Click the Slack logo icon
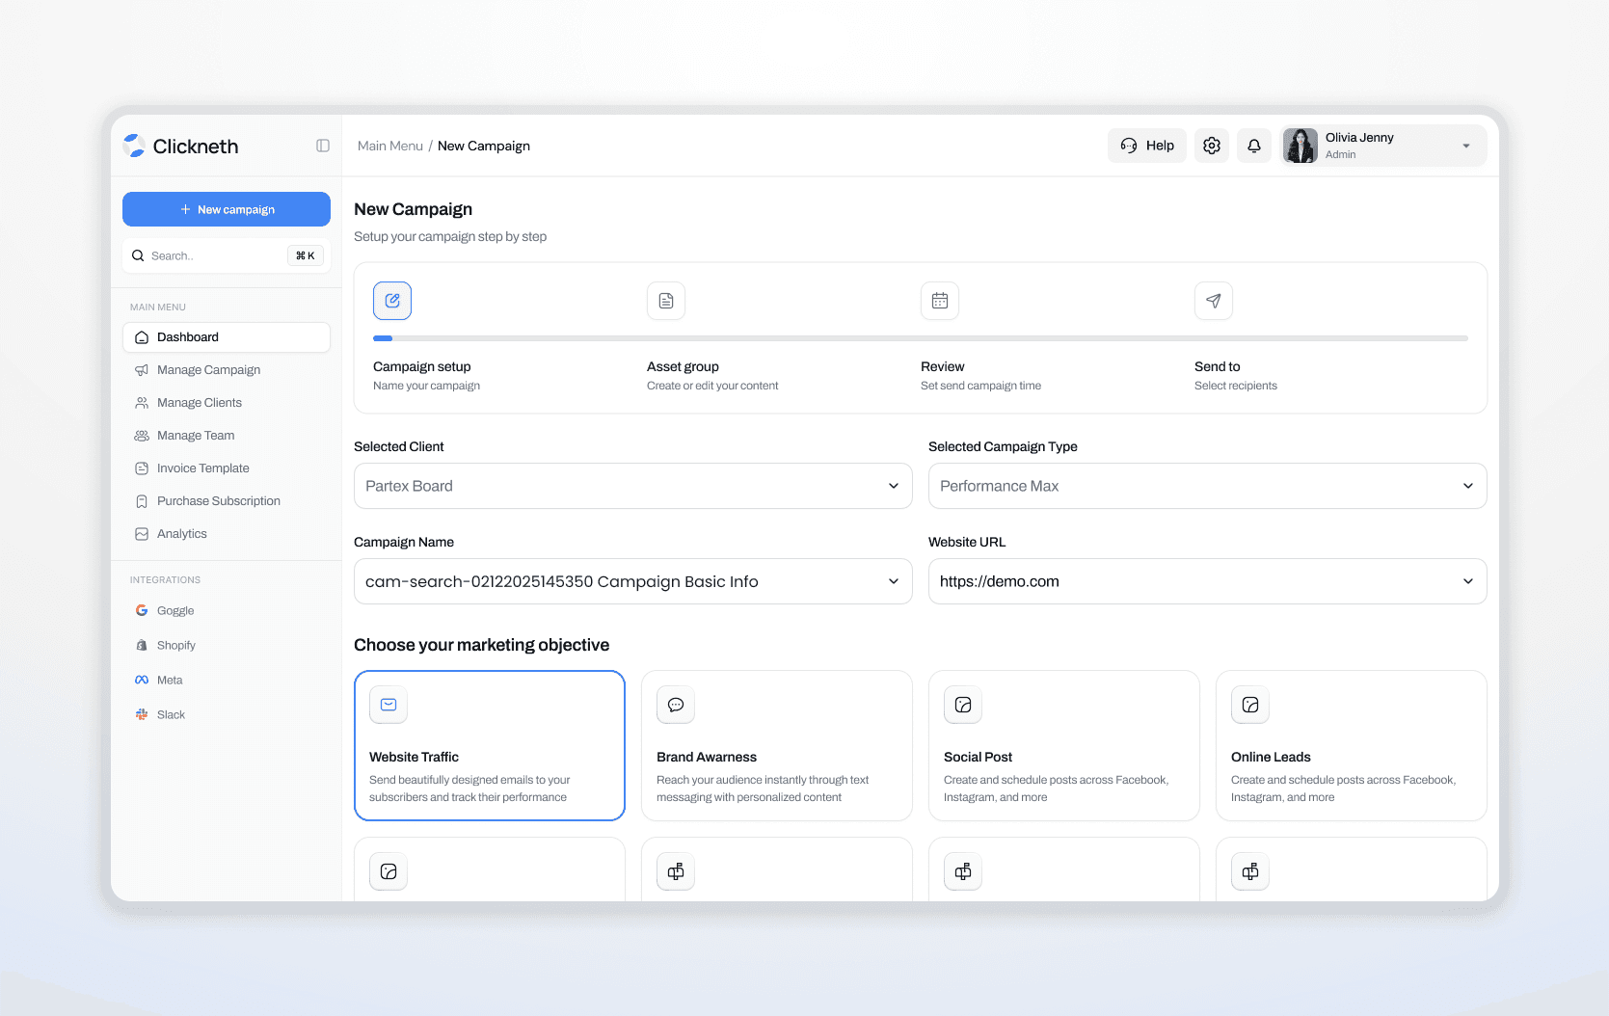1609x1016 pixels. click(142, 714)
